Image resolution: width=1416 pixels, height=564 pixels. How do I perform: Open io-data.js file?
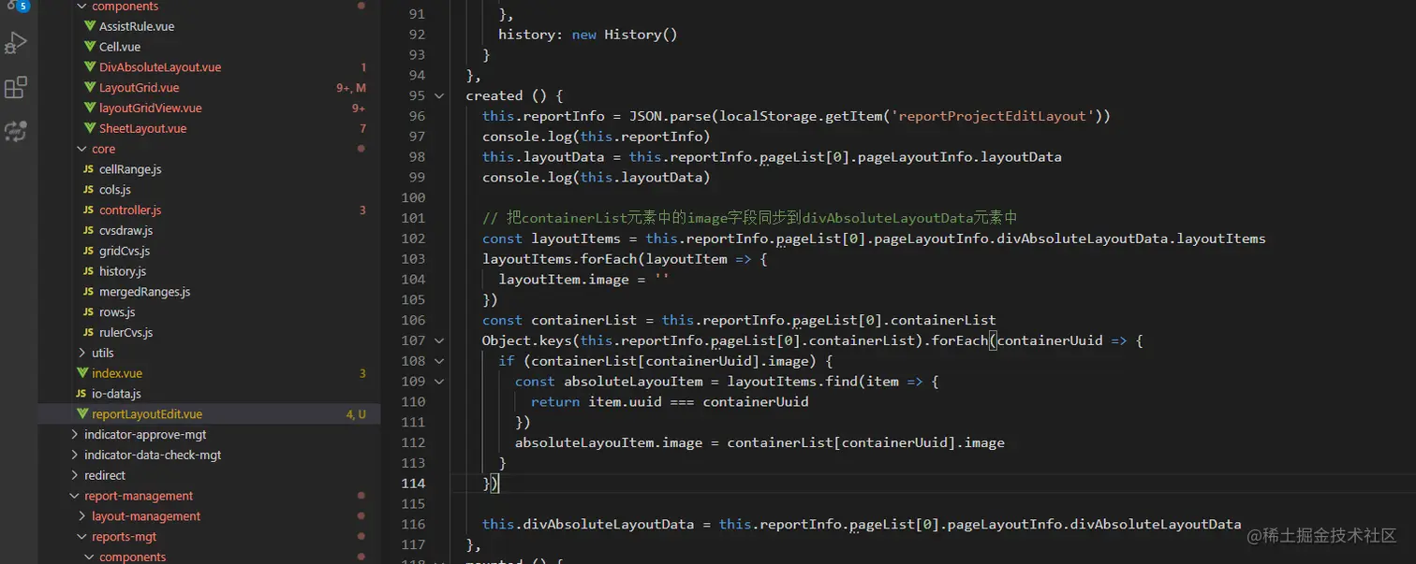[x=116, y=394]
